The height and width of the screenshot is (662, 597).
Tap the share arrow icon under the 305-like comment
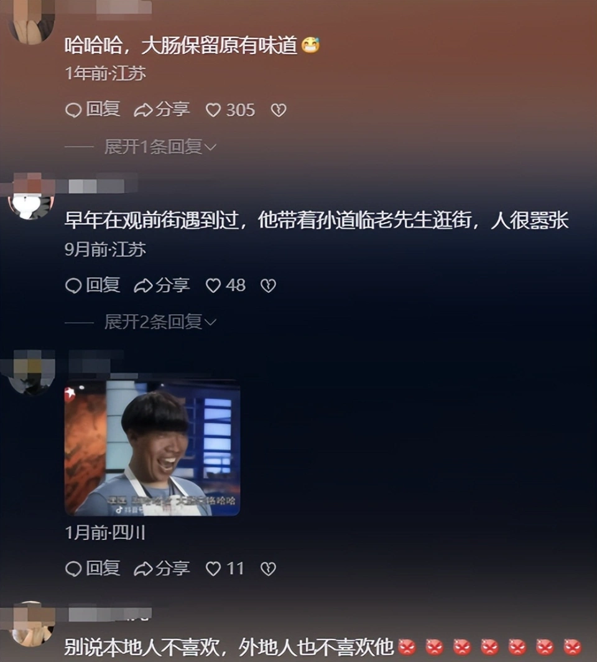coord(143,110)
